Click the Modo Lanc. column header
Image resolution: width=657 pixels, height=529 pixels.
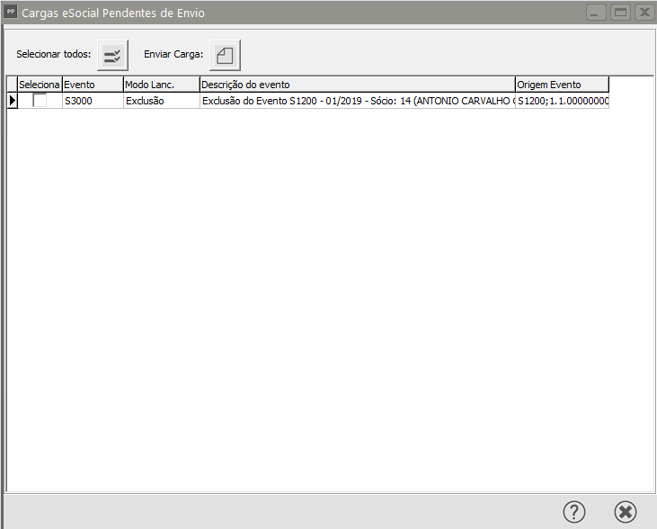click(161, 85)
